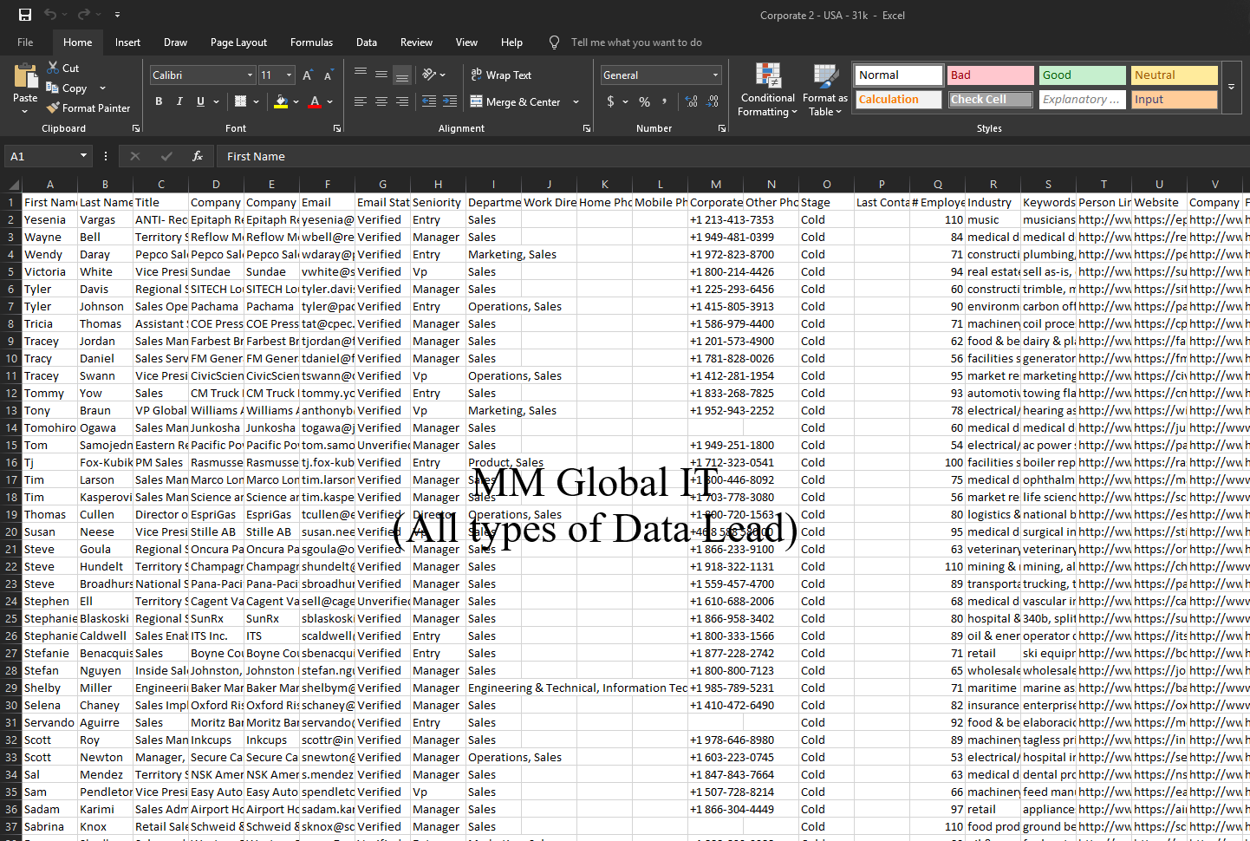
Task: Open the Clipboard pane launcher
Action: 136,128
